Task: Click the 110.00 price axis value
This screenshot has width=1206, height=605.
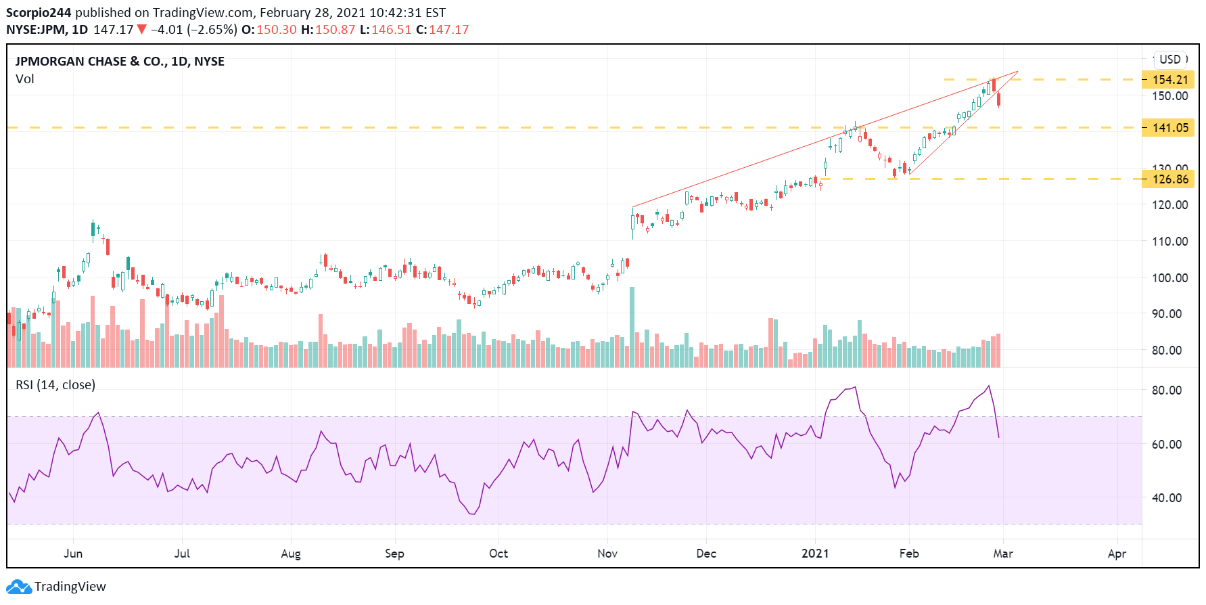Action: pyautogui.click(x=1170, y=242)
